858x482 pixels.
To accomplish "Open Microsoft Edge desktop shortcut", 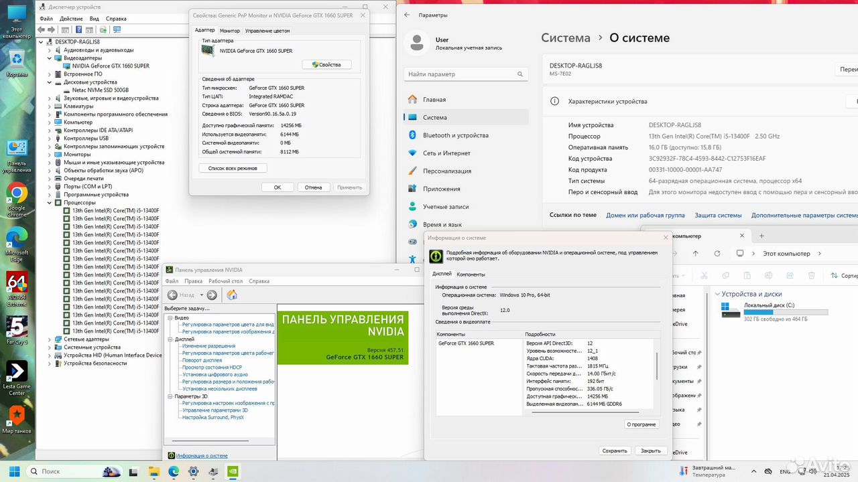I will (17, 244).
